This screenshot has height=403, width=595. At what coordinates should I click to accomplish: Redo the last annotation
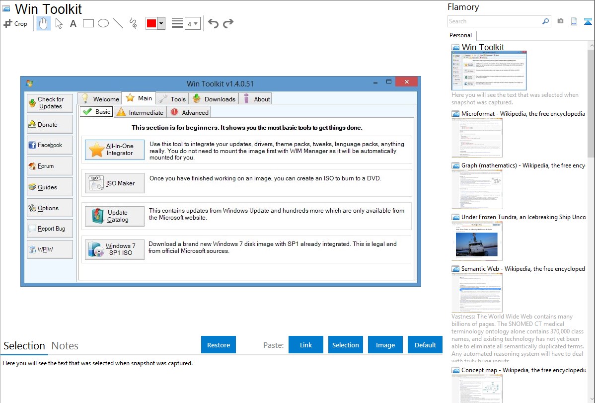pos(228,23)
